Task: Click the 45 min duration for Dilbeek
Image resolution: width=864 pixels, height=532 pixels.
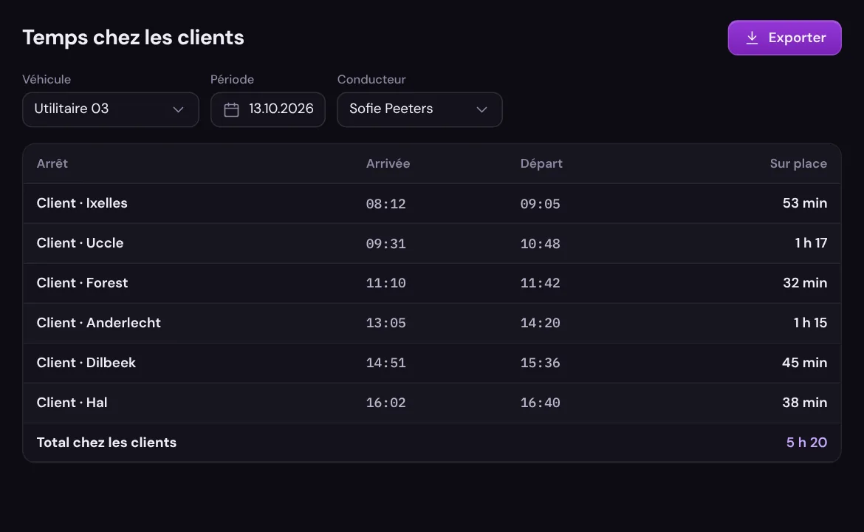Action: [804, 362]
